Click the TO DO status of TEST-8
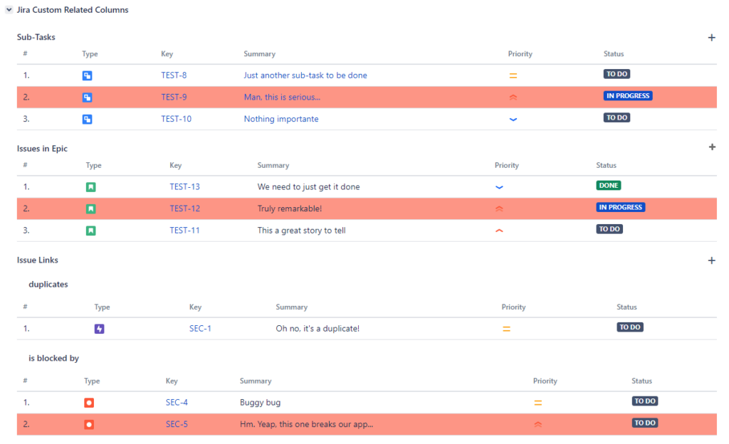This screenshot has height=444, width=729. pos(617,74)
